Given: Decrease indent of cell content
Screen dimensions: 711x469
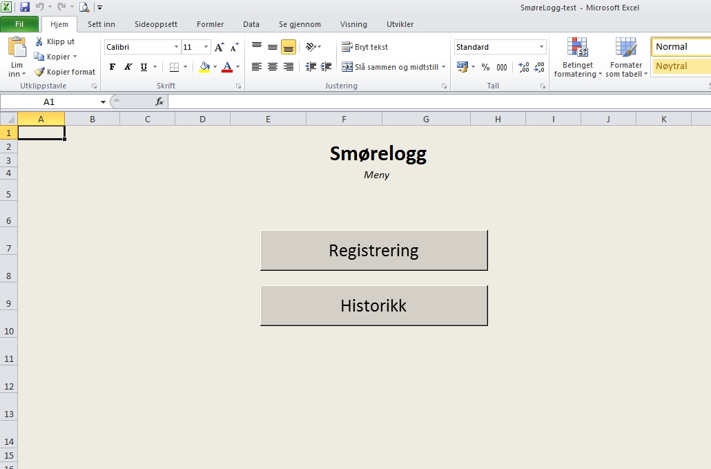Looking at the screenshot, I should click(311, 67).
